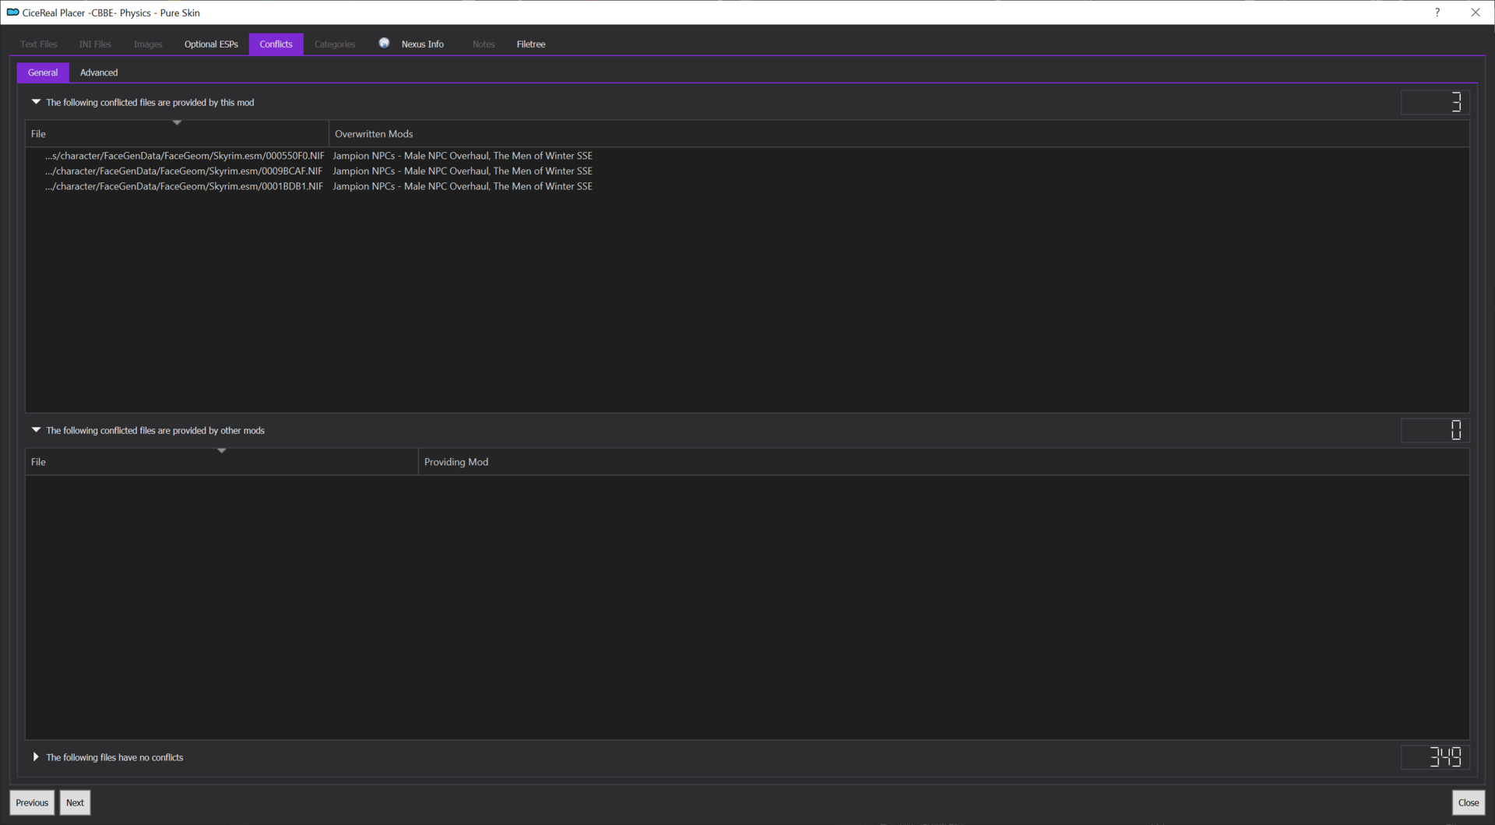
Task: Click overwritten mods text for 0009BCAF.NIF
Action: tap(463, 171)
